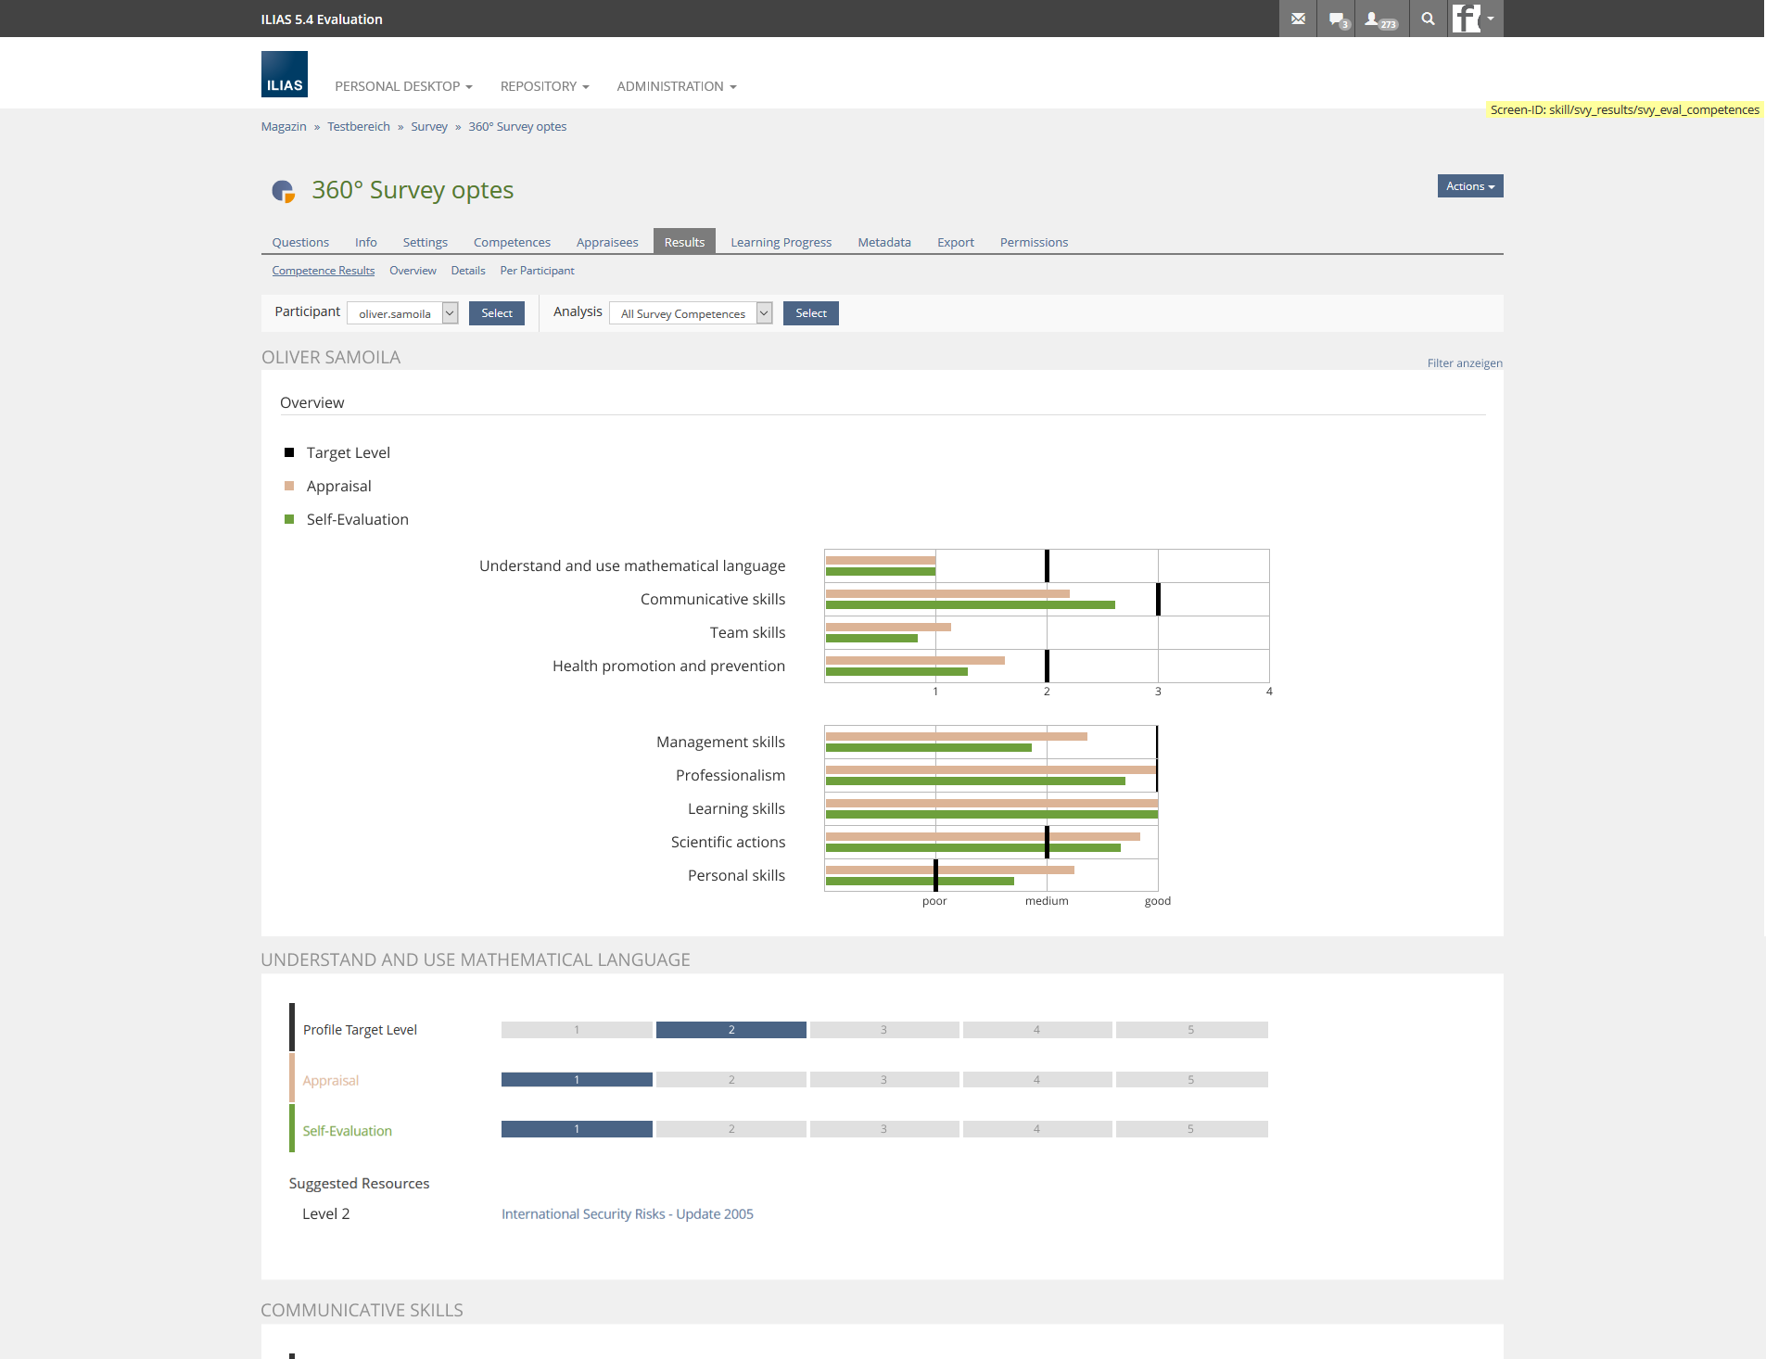The width and height of the screenshot is (1766, 1359).
Task: Click the Target Level legend square
Action: click(x=289, y=453)
